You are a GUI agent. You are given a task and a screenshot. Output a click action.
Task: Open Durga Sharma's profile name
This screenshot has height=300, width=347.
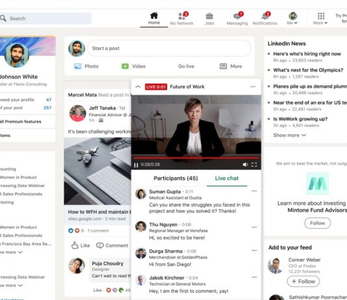pyautogui.click(x=166, y=251)
